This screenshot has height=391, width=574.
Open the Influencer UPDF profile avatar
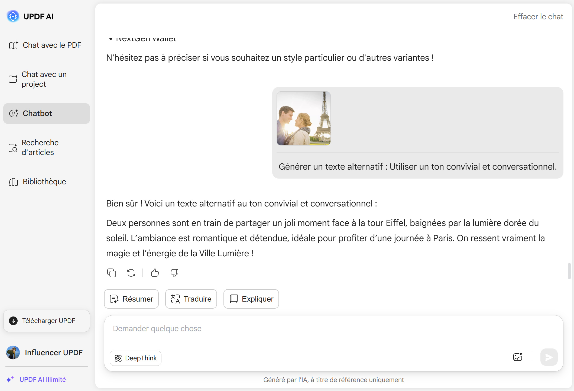pos(13,353)
